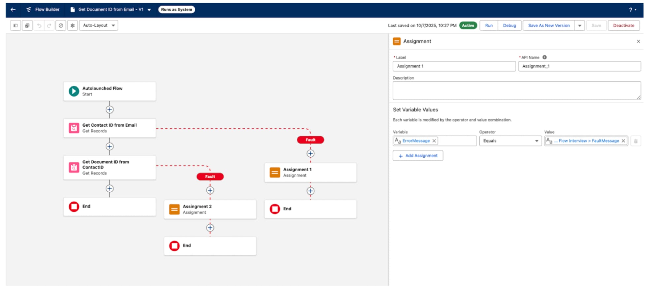Image resolution: width=660 pixels, height=289 pixels.
Task: Click the API Name input field
Action: click(x=579, y=66)
